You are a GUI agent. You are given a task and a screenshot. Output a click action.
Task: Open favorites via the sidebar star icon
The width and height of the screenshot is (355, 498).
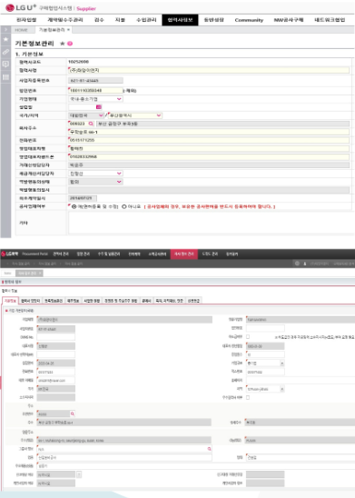[x=5, y=39]
